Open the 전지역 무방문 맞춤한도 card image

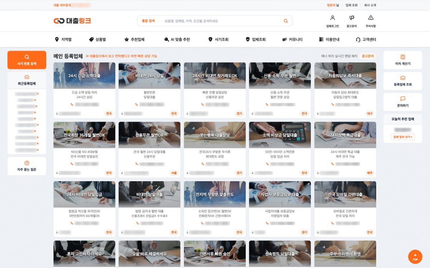(x=215, y=194)
